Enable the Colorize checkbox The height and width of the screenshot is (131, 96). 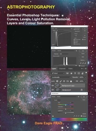click(81, 114)
